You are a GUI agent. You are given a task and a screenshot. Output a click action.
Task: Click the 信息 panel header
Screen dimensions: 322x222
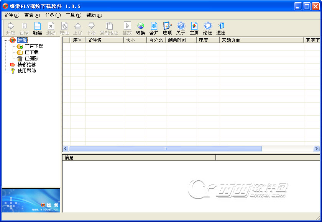(x=139, y=158)
